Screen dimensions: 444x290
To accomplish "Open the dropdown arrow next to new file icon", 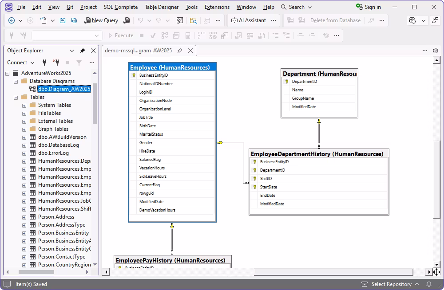I will [x=53, y=20].
